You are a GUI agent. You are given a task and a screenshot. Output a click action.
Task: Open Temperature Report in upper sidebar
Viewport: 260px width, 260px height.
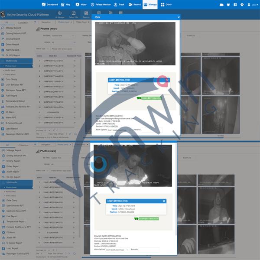tap(15, 101)
